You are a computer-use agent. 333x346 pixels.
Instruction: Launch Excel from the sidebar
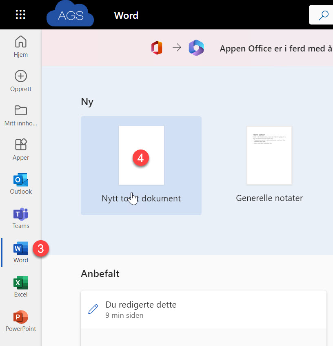[x=21, y=286]
